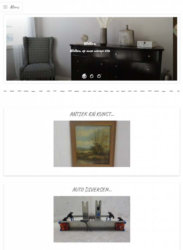Image resolution: width=183 pixels, height=250 pixels.
Task: Open the bike carrier light bar thumbnail
Action: coord(92,219)
